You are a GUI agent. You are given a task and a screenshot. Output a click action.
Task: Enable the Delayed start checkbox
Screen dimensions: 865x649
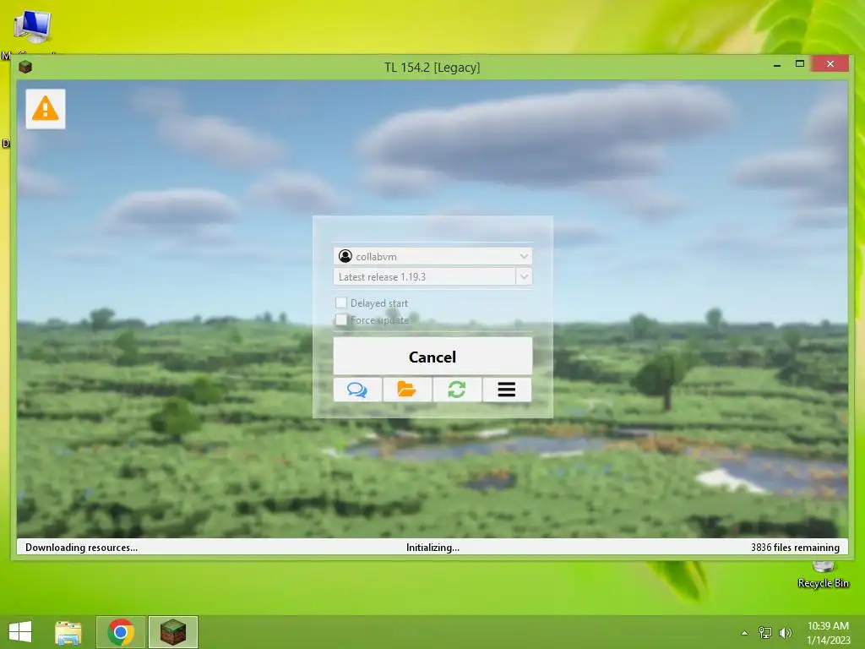(341, 303)
